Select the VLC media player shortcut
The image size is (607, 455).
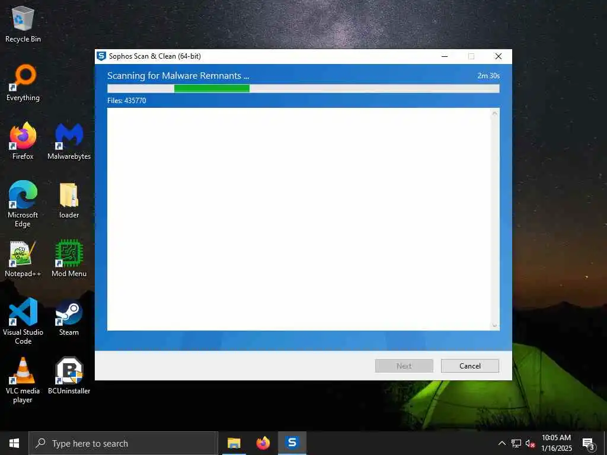point(23,380)
